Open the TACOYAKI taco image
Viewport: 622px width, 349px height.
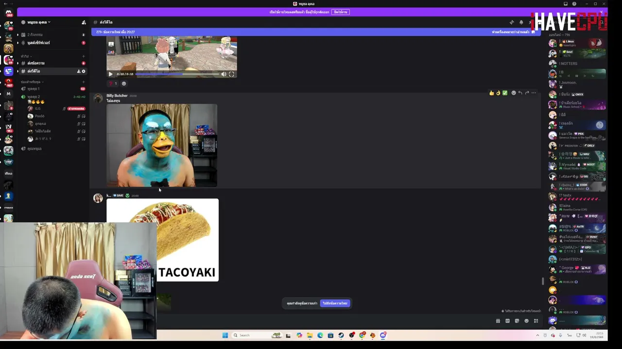point(162,240)
